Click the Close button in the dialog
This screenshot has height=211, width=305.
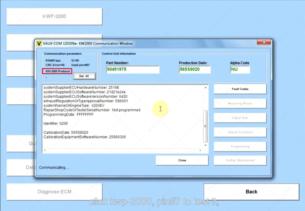182,160
